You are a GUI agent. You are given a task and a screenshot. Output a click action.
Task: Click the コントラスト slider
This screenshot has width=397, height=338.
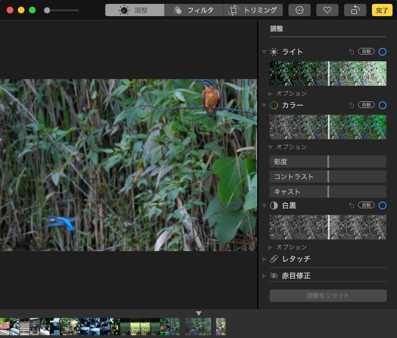coord(328,177)
